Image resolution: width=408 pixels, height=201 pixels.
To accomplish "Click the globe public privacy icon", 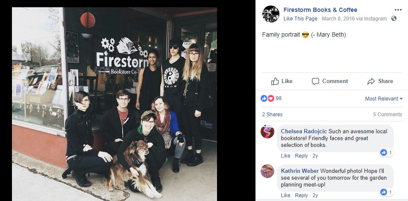I will pos(394,18).
